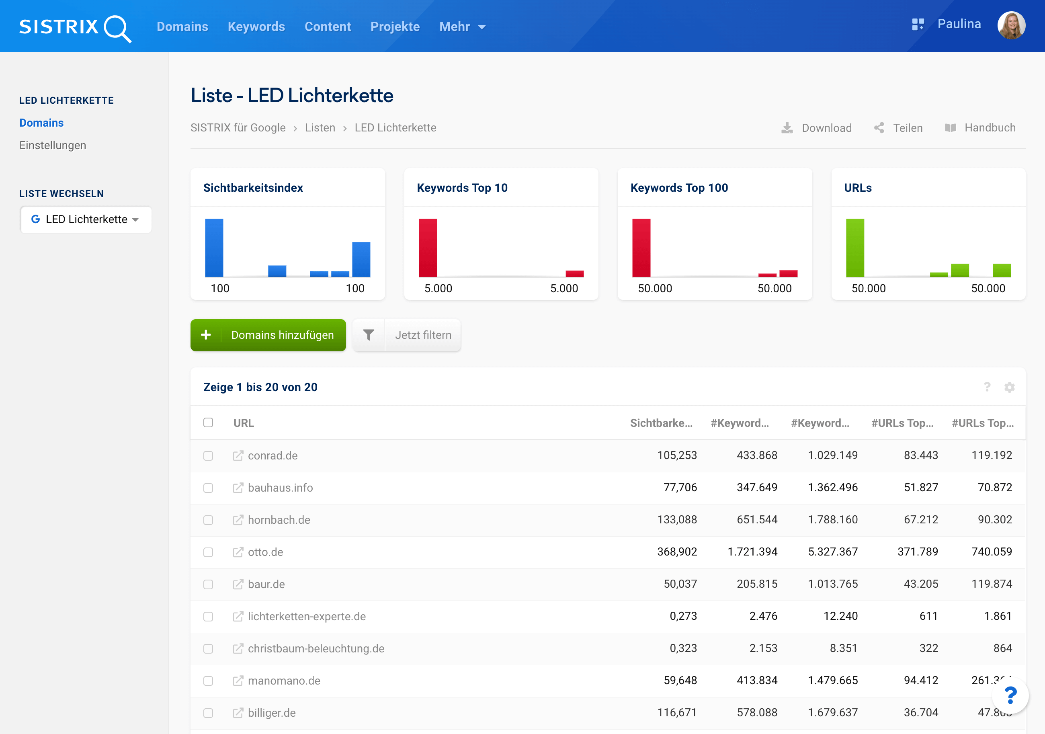This screenshot has width=1045, height=734.
Task: Click the filter funnel icon
Action: (368, 334)
